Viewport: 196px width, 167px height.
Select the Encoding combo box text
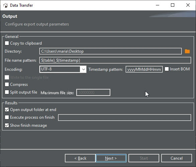point(60,69)
